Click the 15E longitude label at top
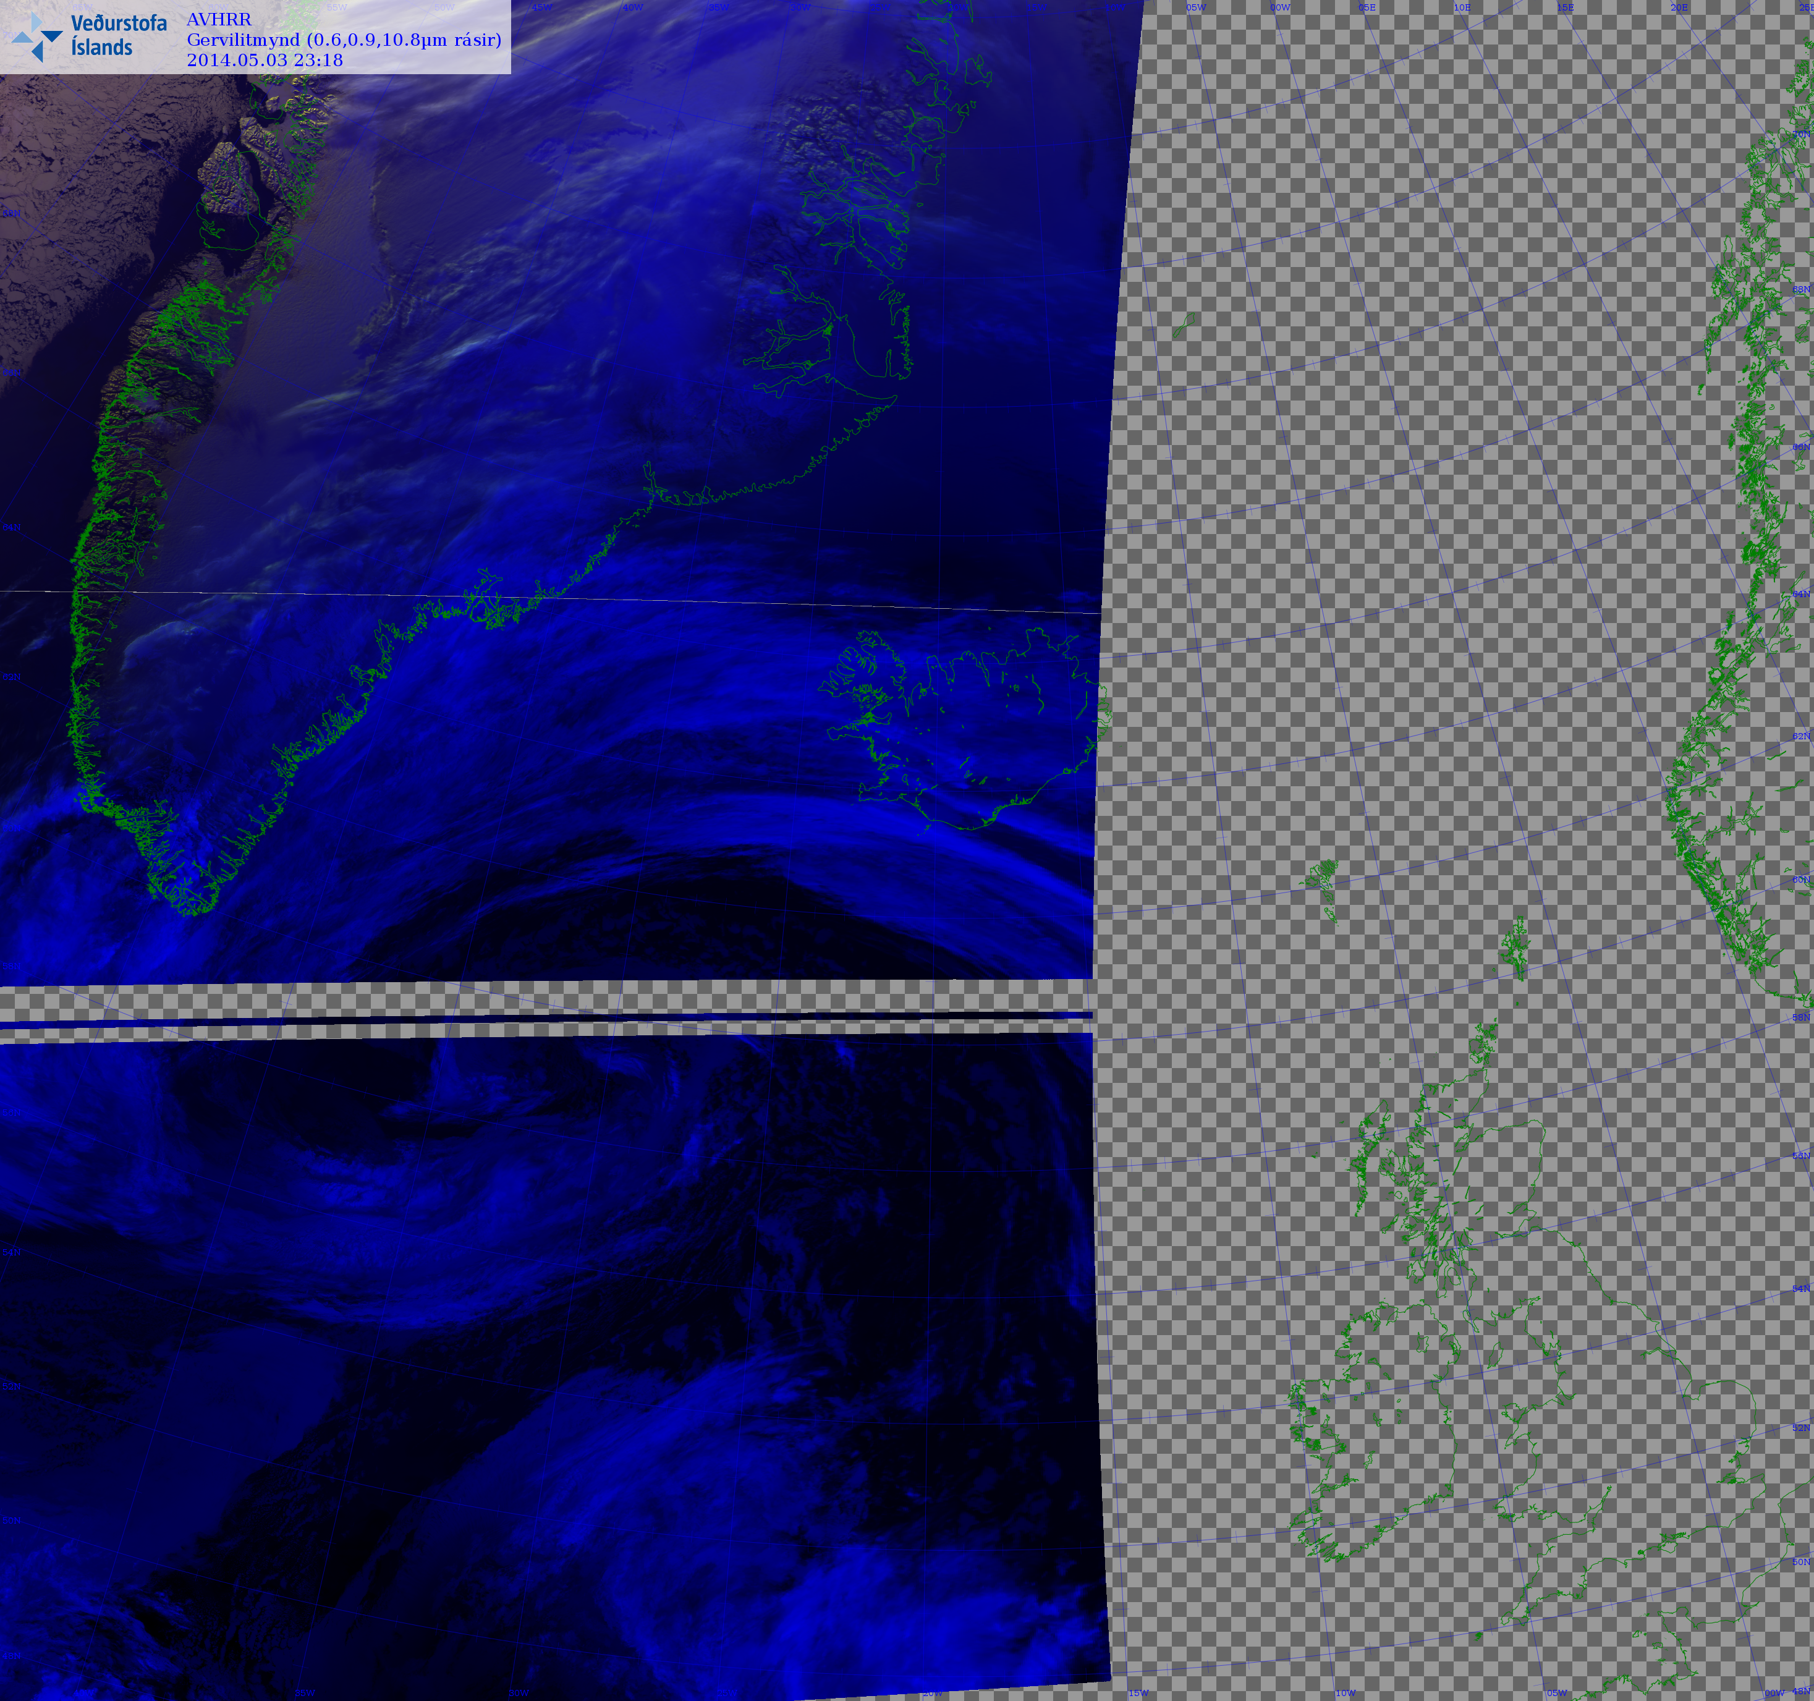Screen dimensions: 1814x1701 (x=1566, y=7)
